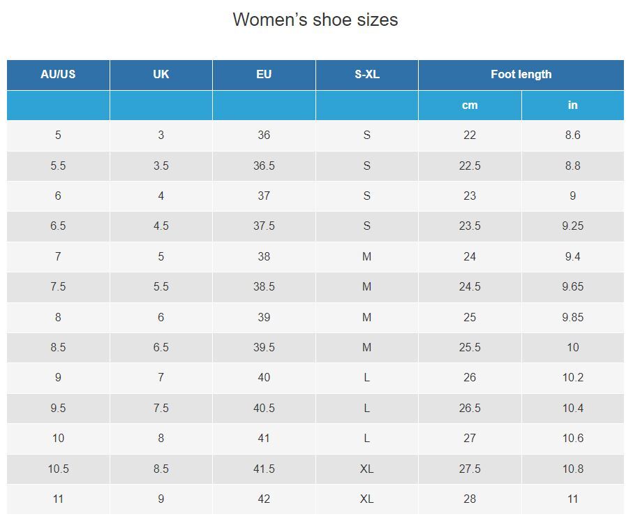Click AU/US size 7.5 cell
Viewport: 633px width, 521px height.
[58, 287]
